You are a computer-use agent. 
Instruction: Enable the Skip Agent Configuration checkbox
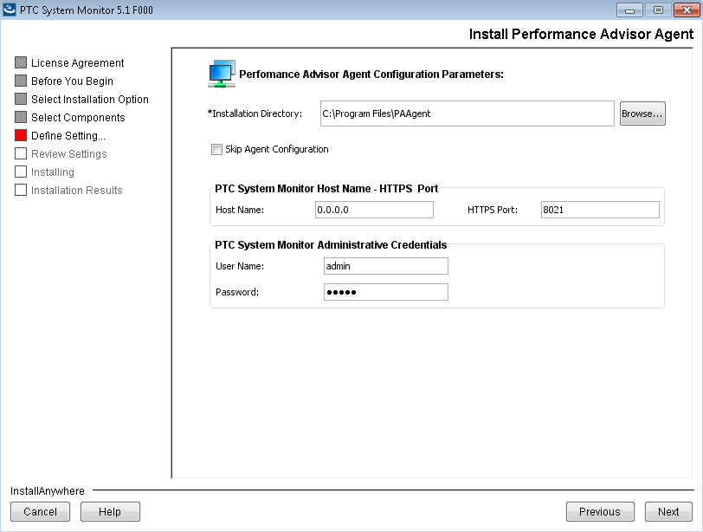pyautogui.click(x=217, y=149)
